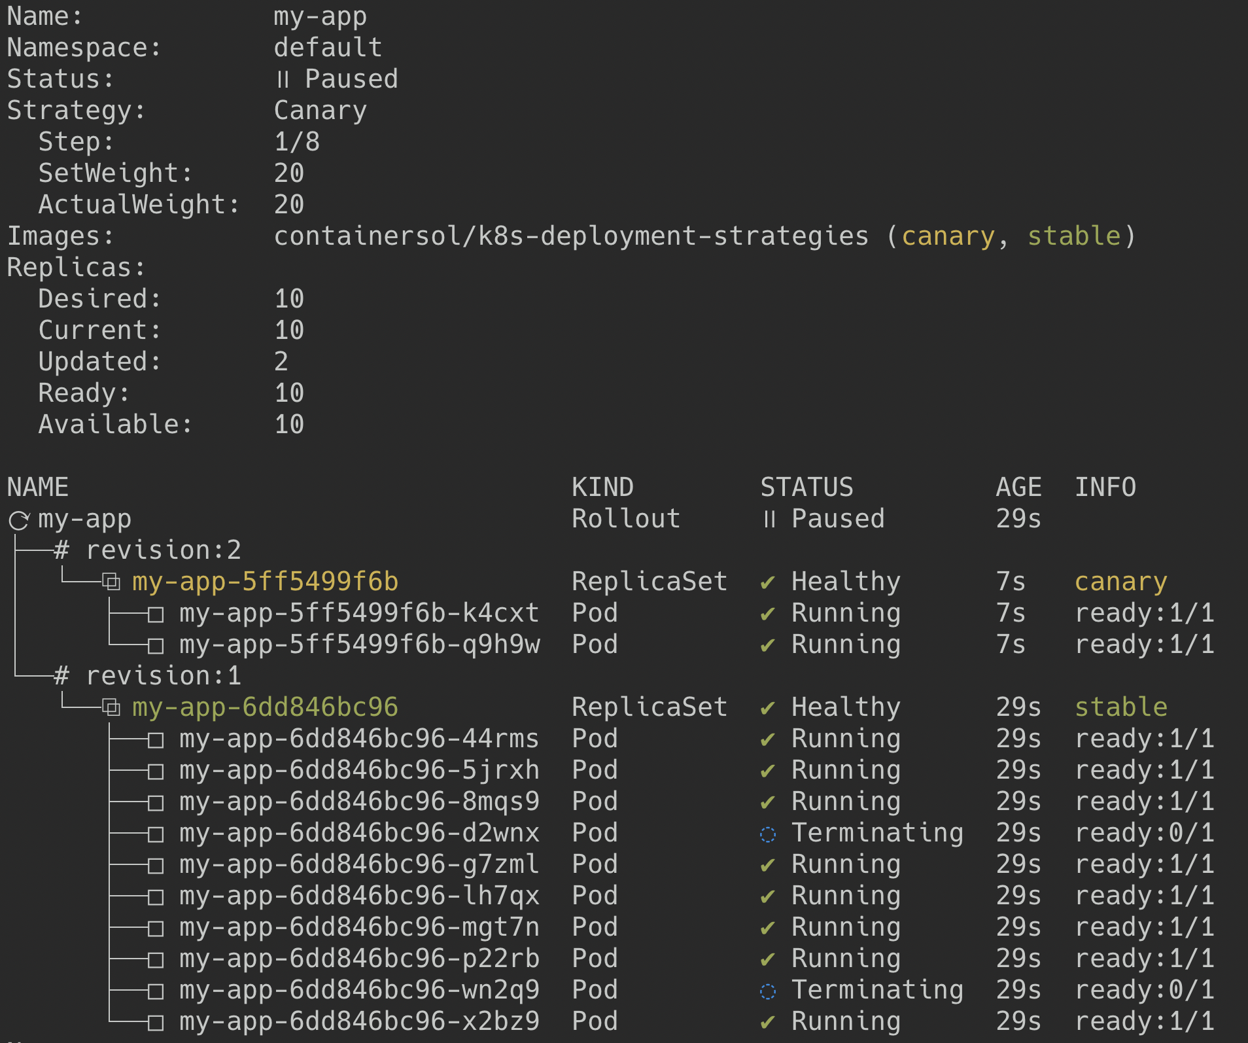Screen dimensions: 1248x1043
Task: Select the Step value "1/8"
Action: [x=297, y=141]
